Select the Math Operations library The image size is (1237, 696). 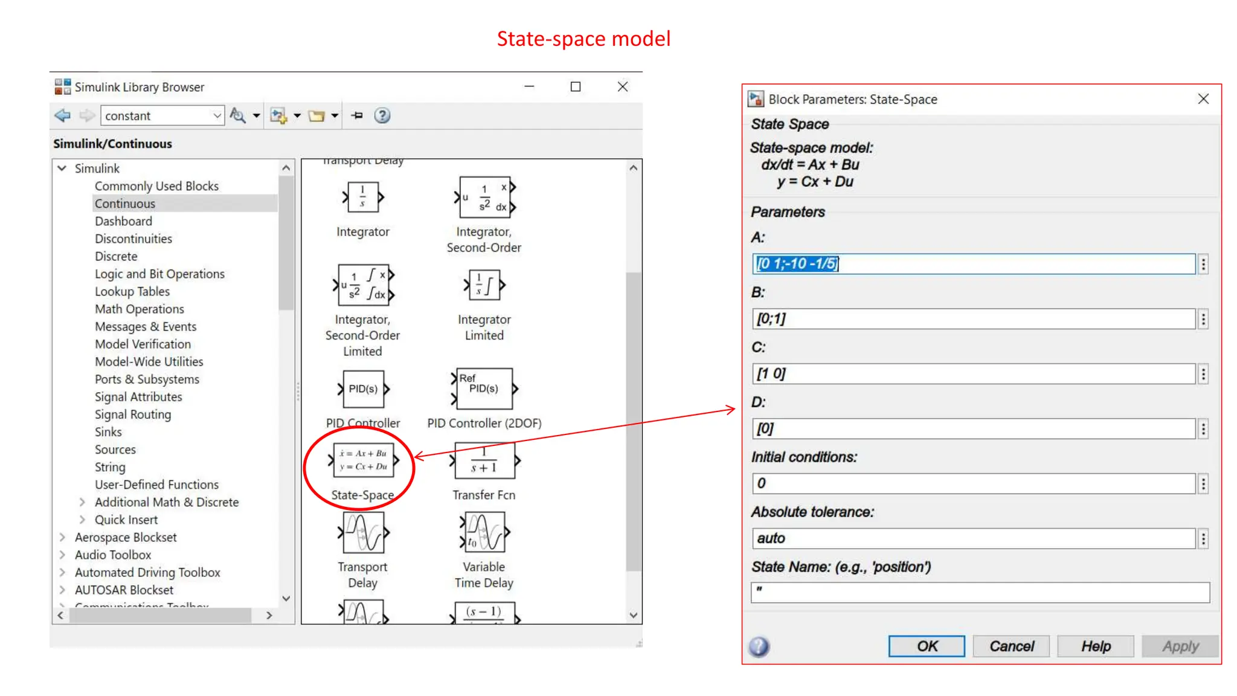[x=140, y=309]
